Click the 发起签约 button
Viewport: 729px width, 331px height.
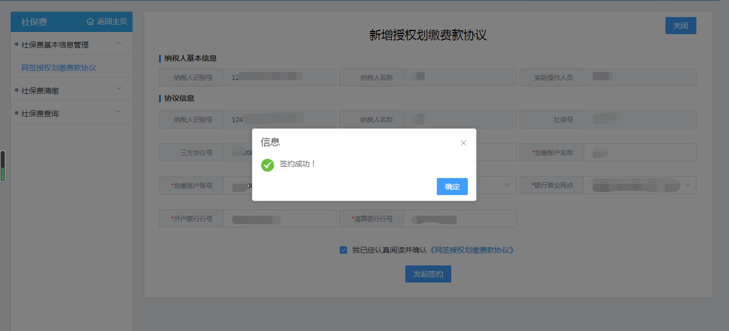click(x=428, y=273)
